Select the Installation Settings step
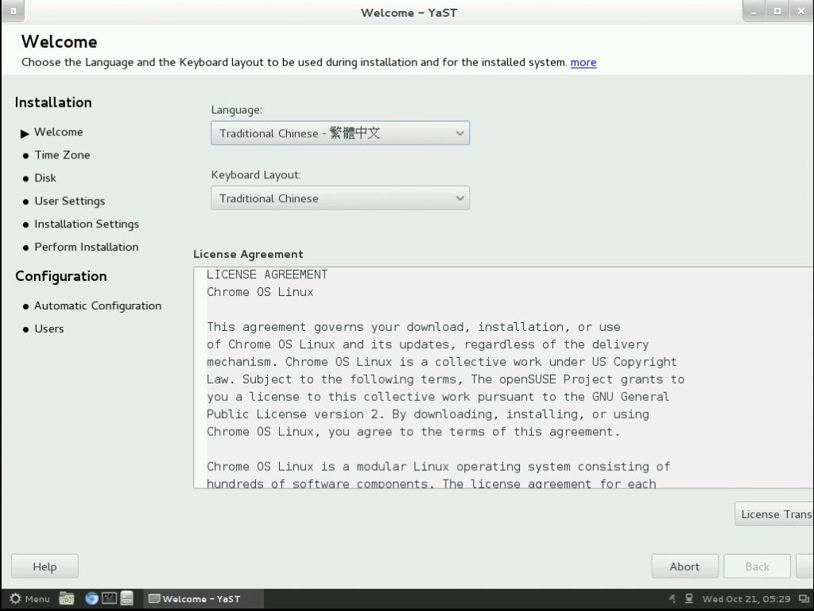Image resolution: width=814 pixels, height=611 pixels. click(87, 224)
